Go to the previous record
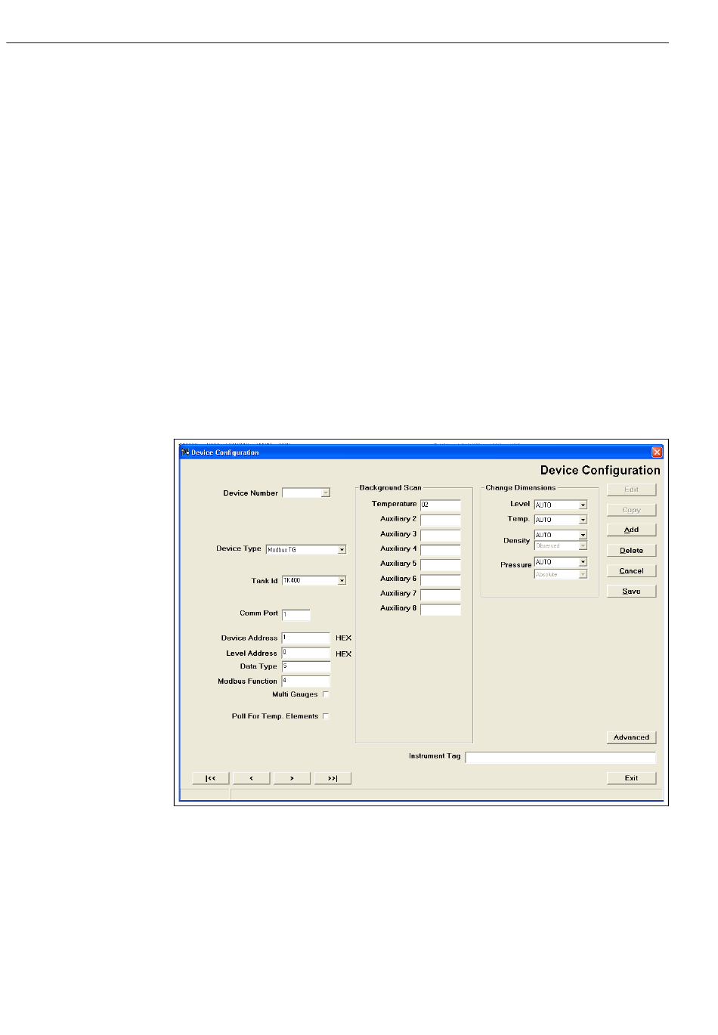 [252, 778]
